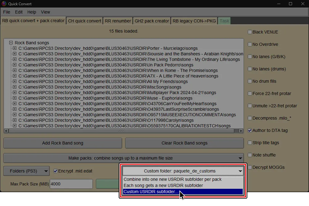Open the Help menu
Screen dimensions: 309x206
pyautogui.click(x=31, y=12)
